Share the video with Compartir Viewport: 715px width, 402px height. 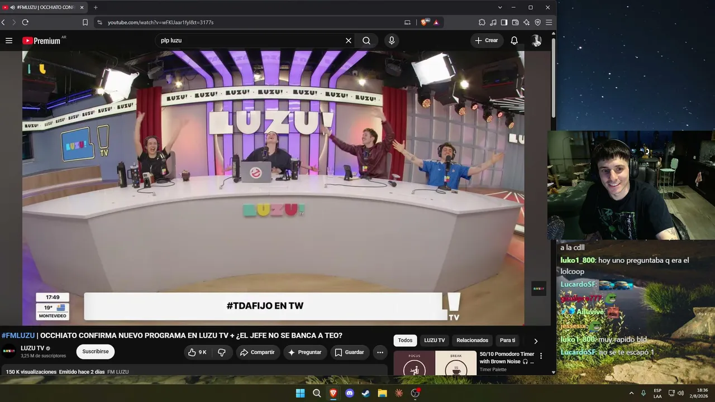click(x=258, y=352)
